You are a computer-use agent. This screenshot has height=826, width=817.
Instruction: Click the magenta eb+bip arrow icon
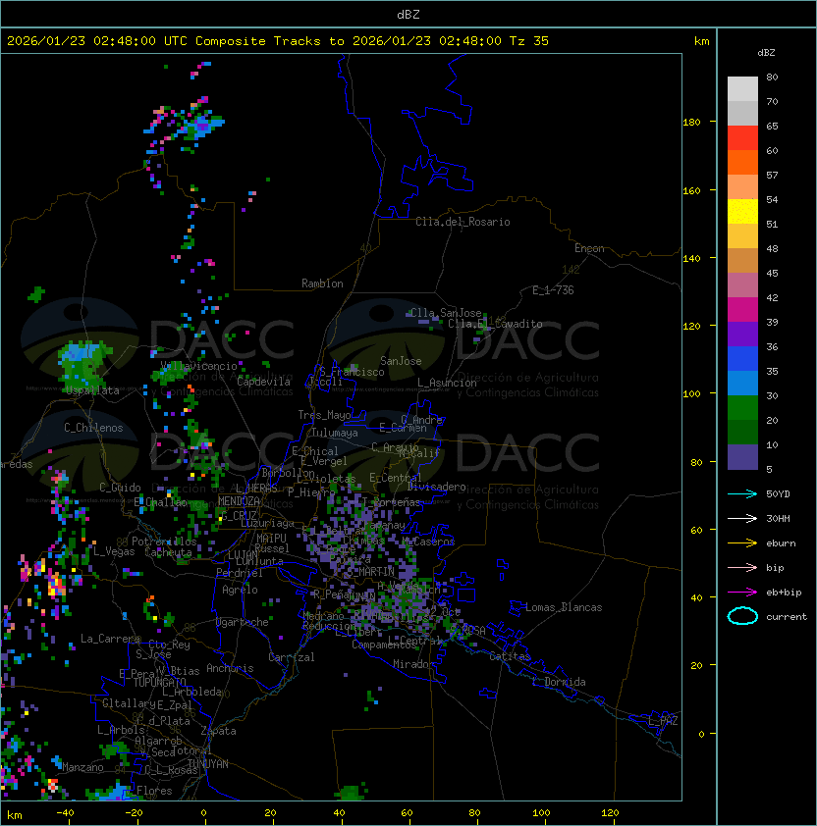tap(742, 593)
